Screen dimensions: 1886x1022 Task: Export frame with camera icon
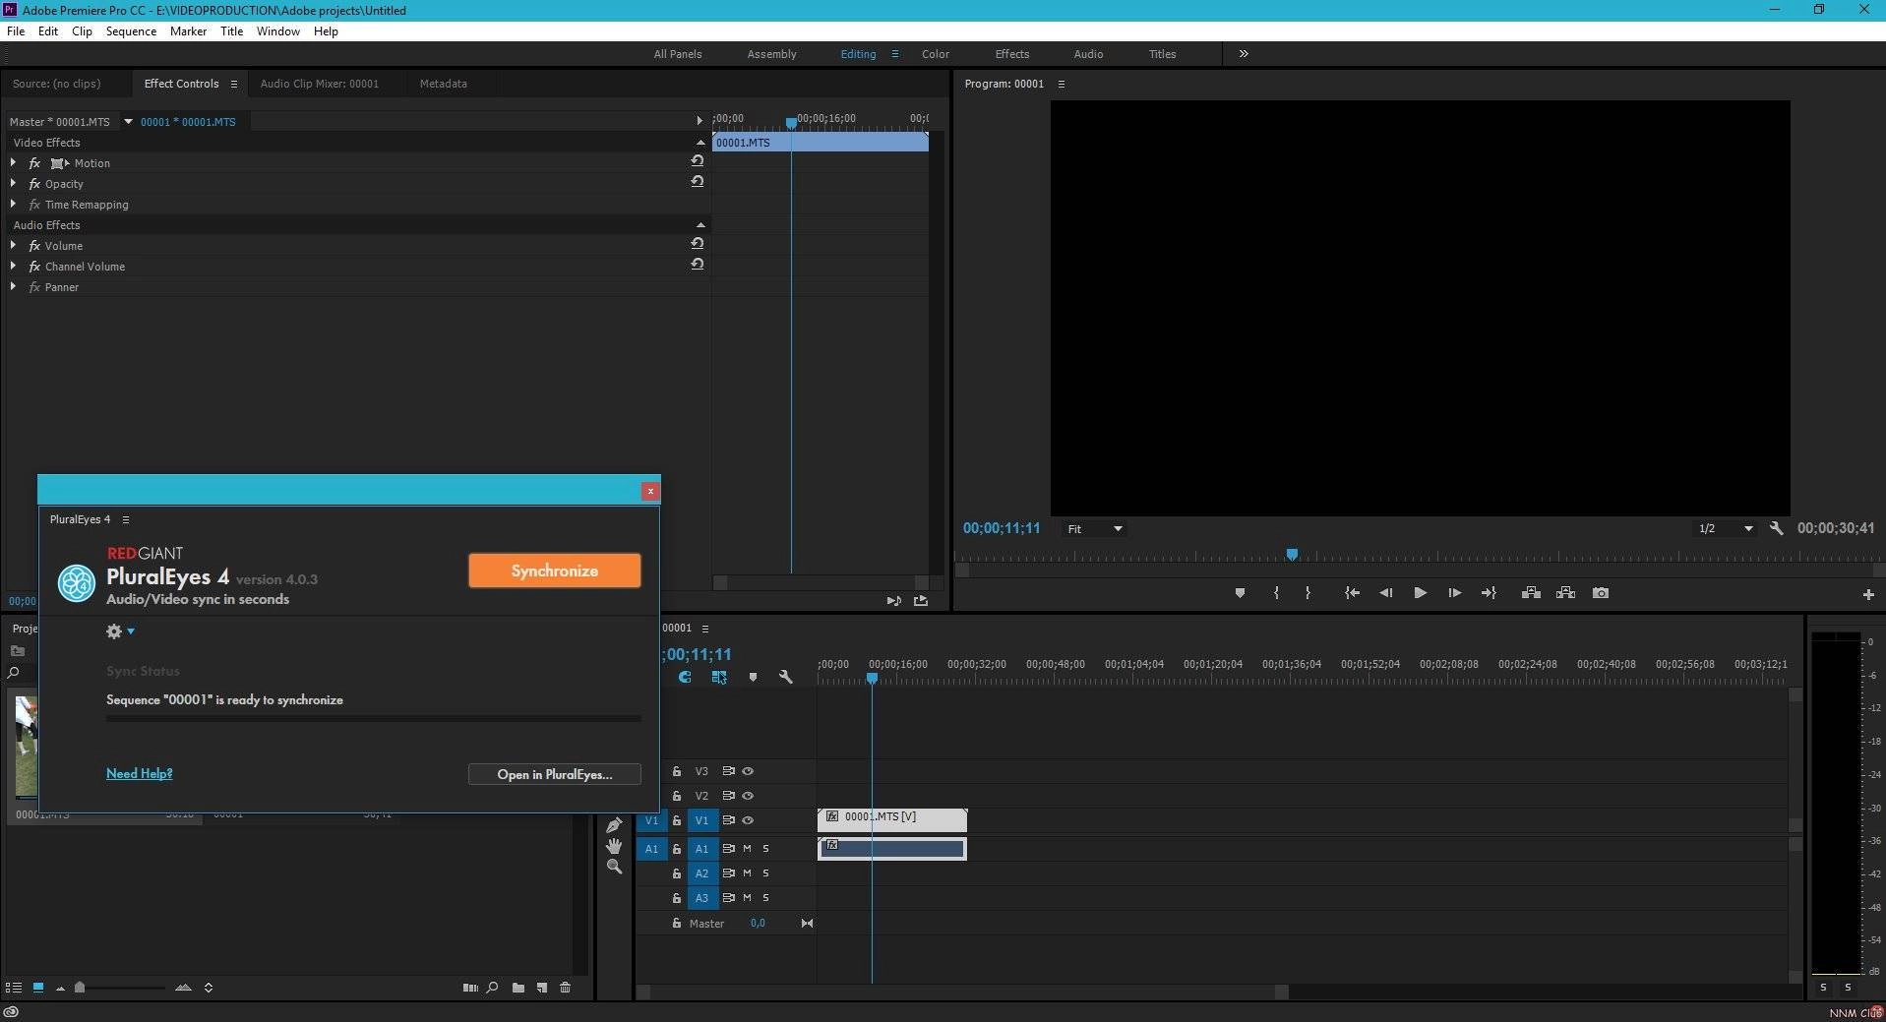1601,593
